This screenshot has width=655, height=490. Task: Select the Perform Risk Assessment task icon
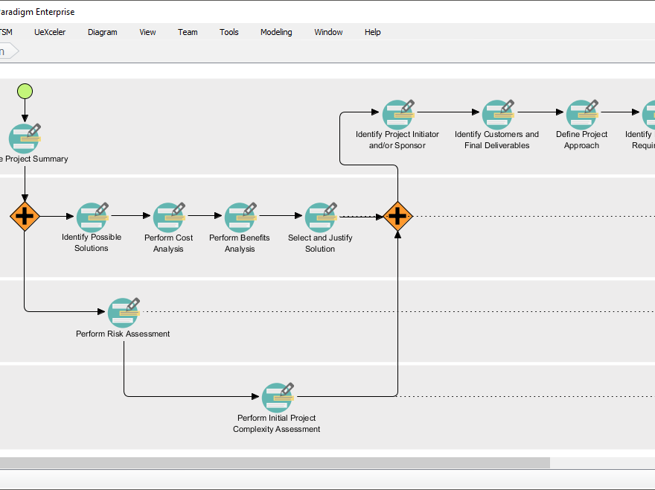click(123, 312)
